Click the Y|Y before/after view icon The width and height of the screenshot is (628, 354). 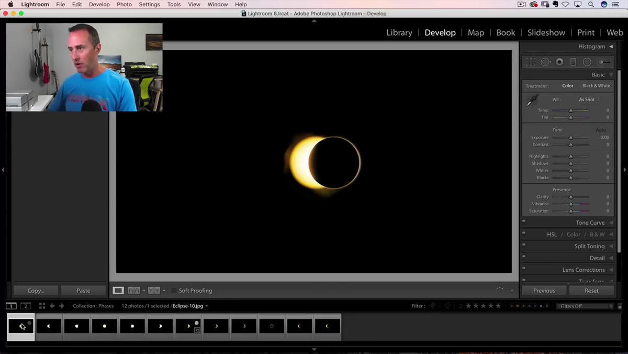[x=154, y=290]
